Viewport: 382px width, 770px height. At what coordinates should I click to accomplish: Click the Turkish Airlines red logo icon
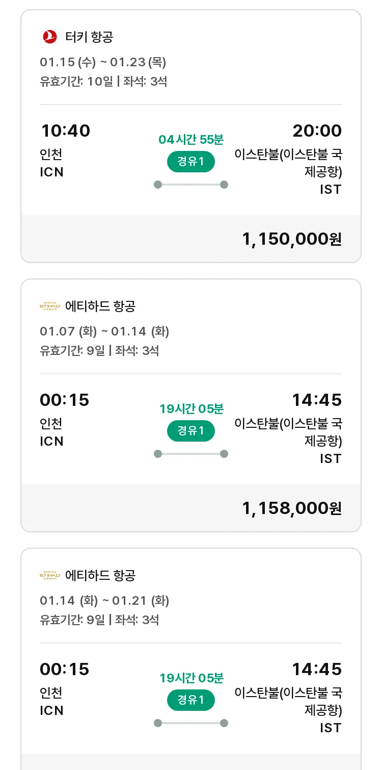tap(50, 37)
